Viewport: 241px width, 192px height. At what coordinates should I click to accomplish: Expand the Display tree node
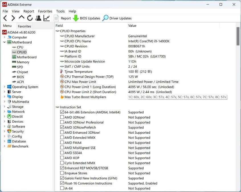[x=4, y=96]
